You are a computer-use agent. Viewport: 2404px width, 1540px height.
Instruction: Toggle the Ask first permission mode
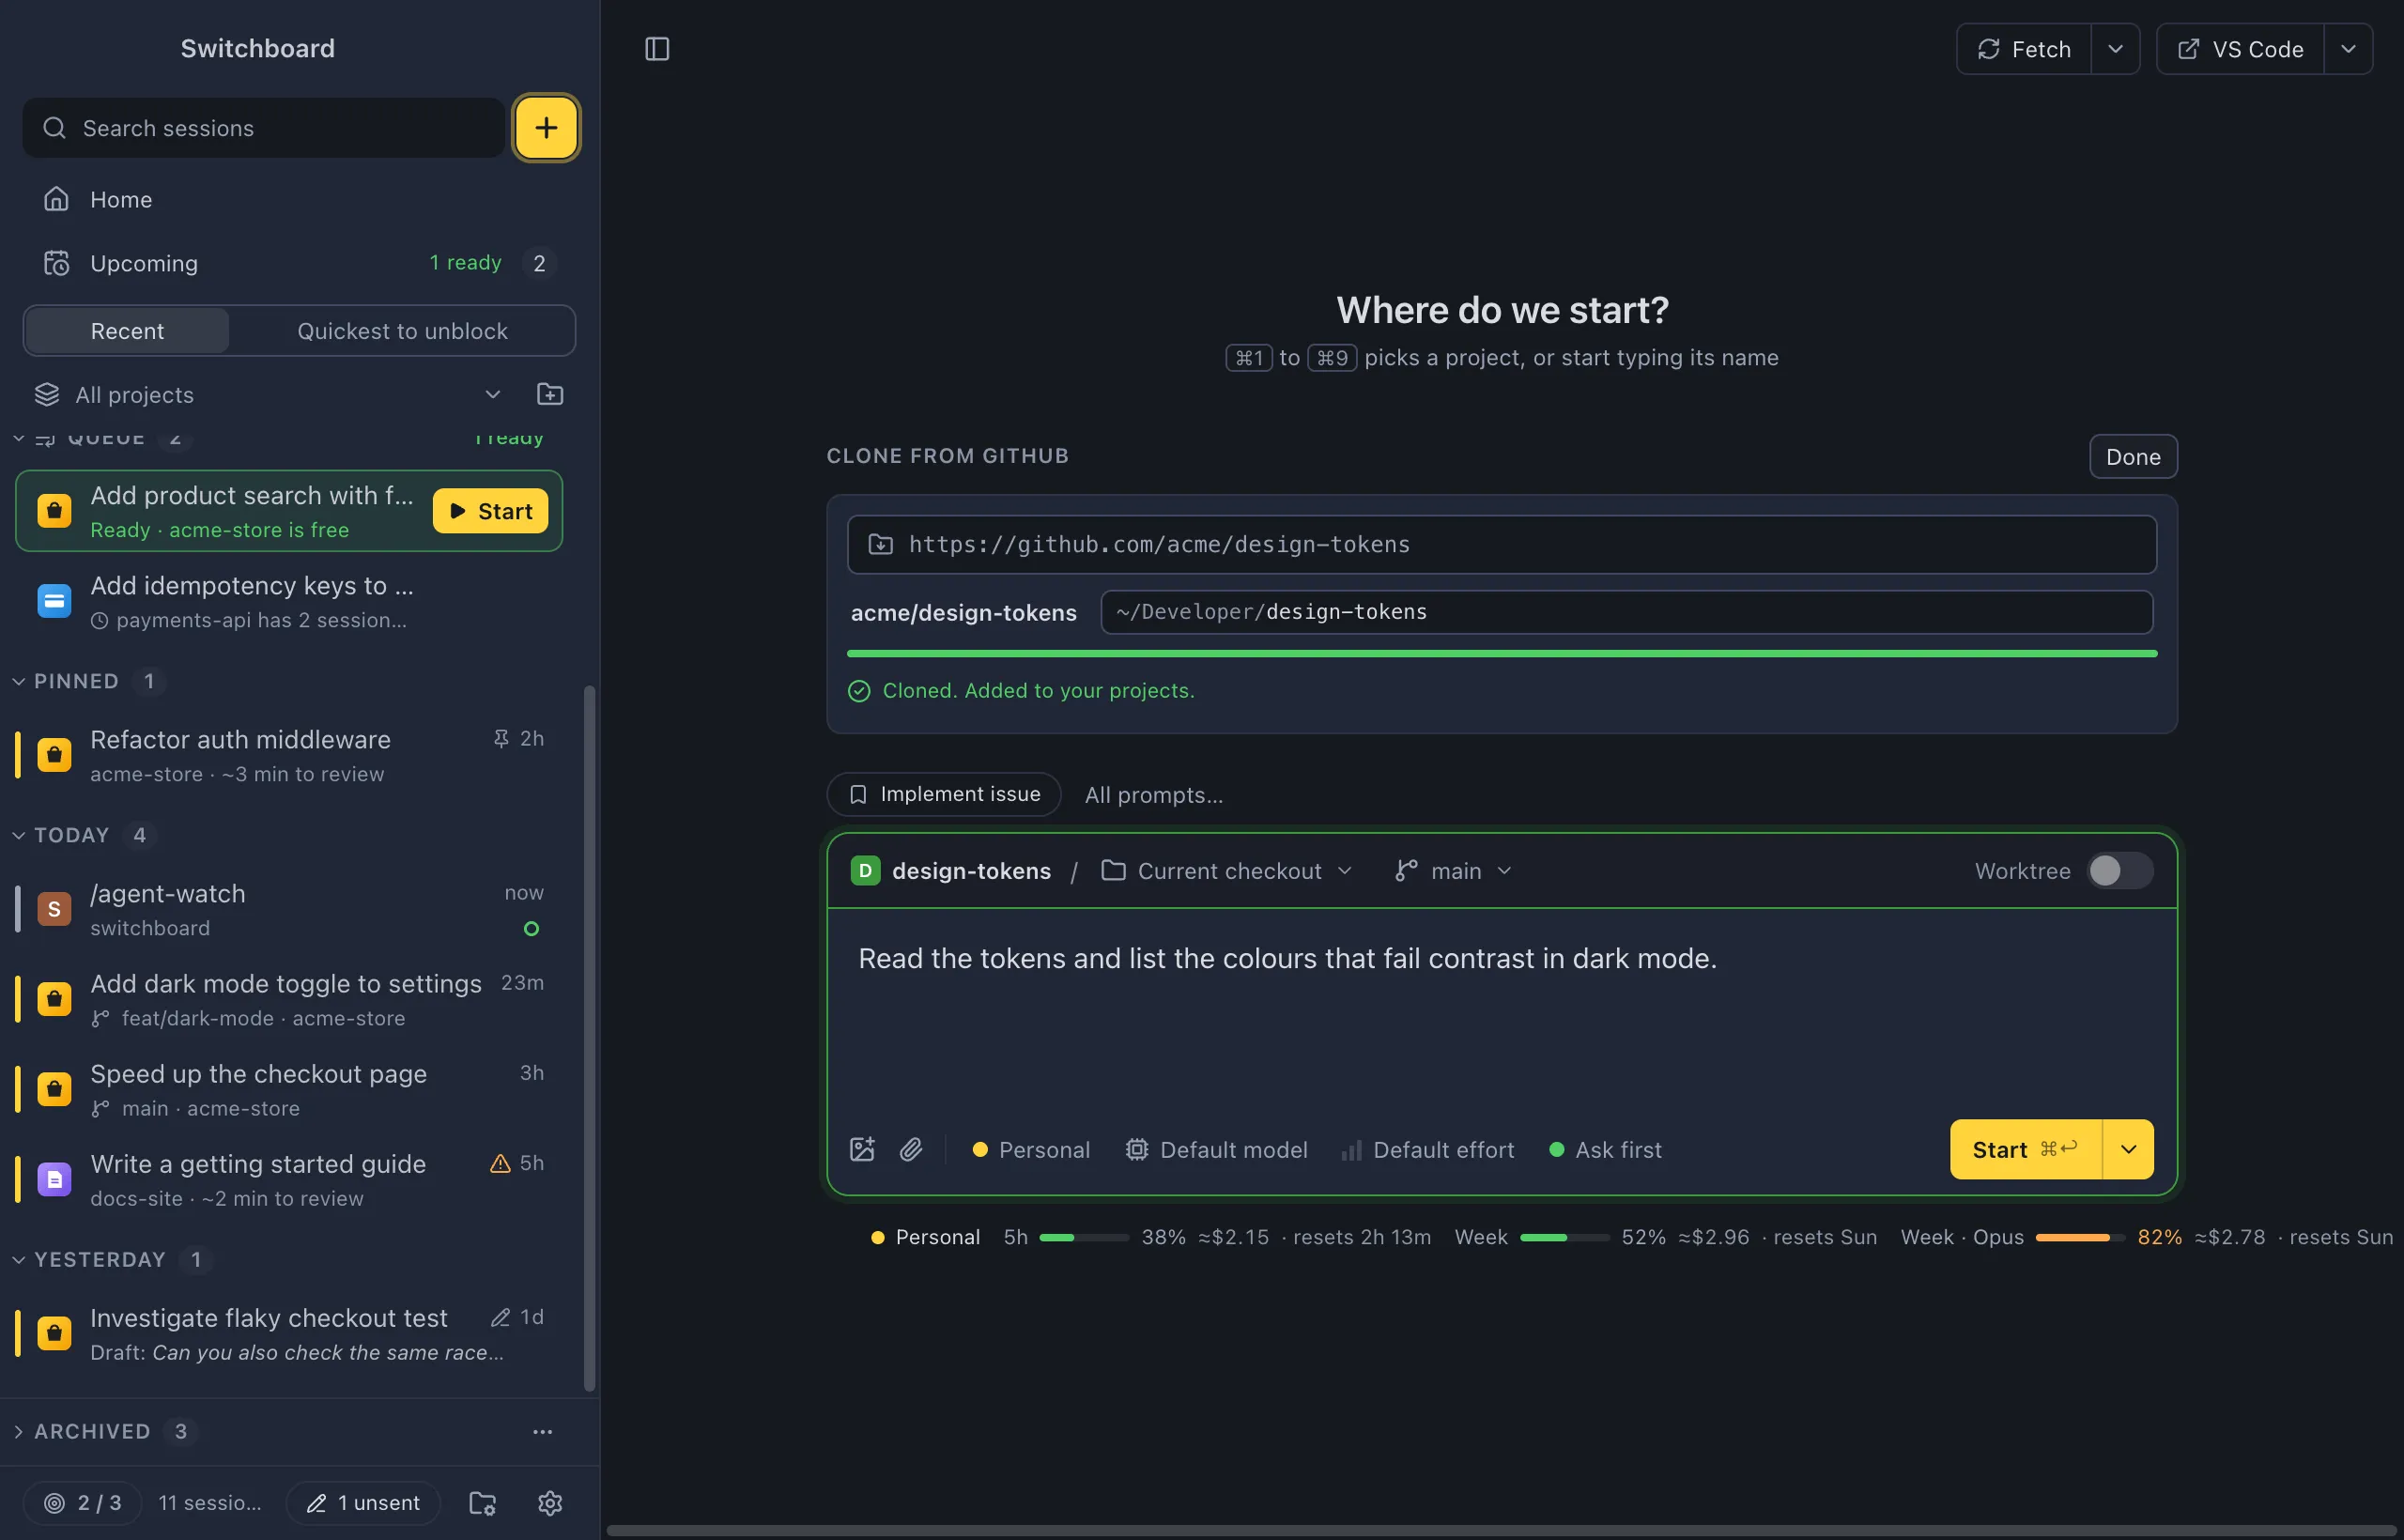pos(1606,1150)
